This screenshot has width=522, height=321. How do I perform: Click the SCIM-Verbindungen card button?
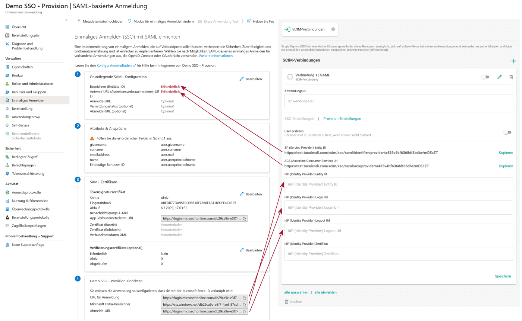tap(310, 29)
